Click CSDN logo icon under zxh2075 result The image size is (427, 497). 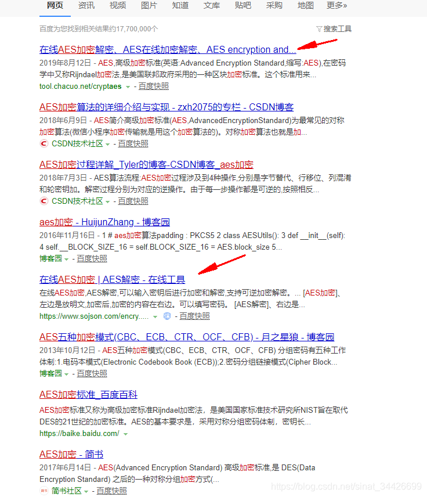tap(44, 143)
